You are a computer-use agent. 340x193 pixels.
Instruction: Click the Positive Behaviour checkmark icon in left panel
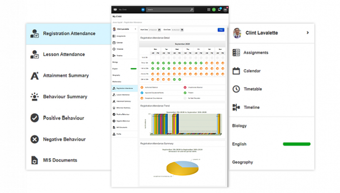(x=34, y=118)
